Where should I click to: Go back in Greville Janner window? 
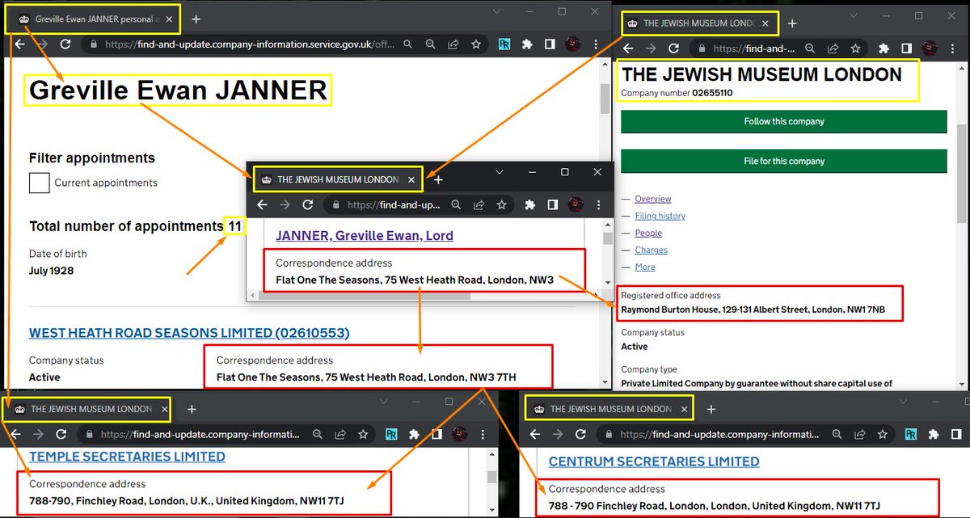click(x=20, y=44)
